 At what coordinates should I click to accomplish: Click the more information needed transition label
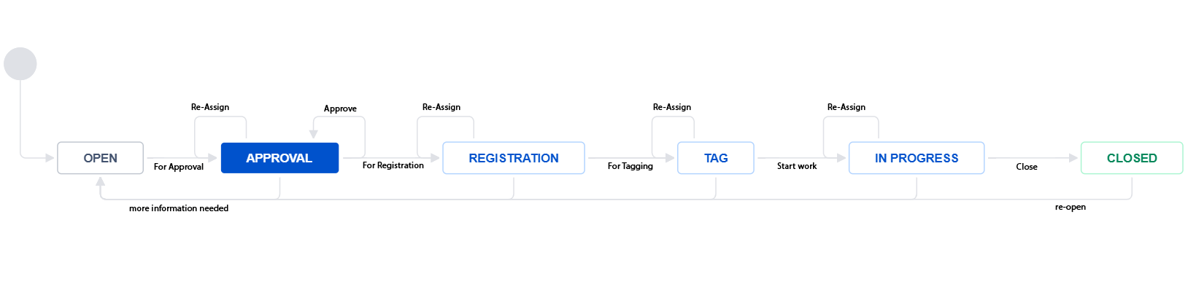179,208
